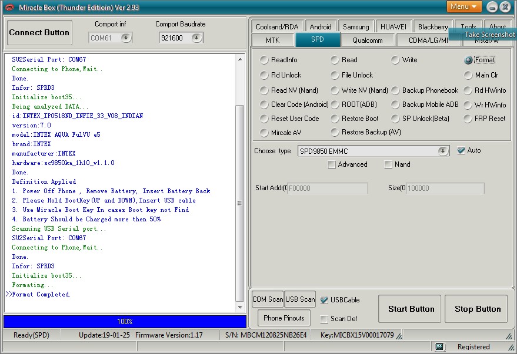This screenshot has height=354, width=517.
Task: Expand the Comport inf COM61 dropdown
Action: (x=126, y=38)
